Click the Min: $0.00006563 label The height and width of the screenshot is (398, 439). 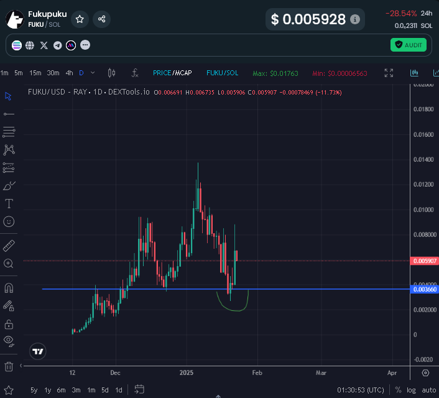point(340,73)
